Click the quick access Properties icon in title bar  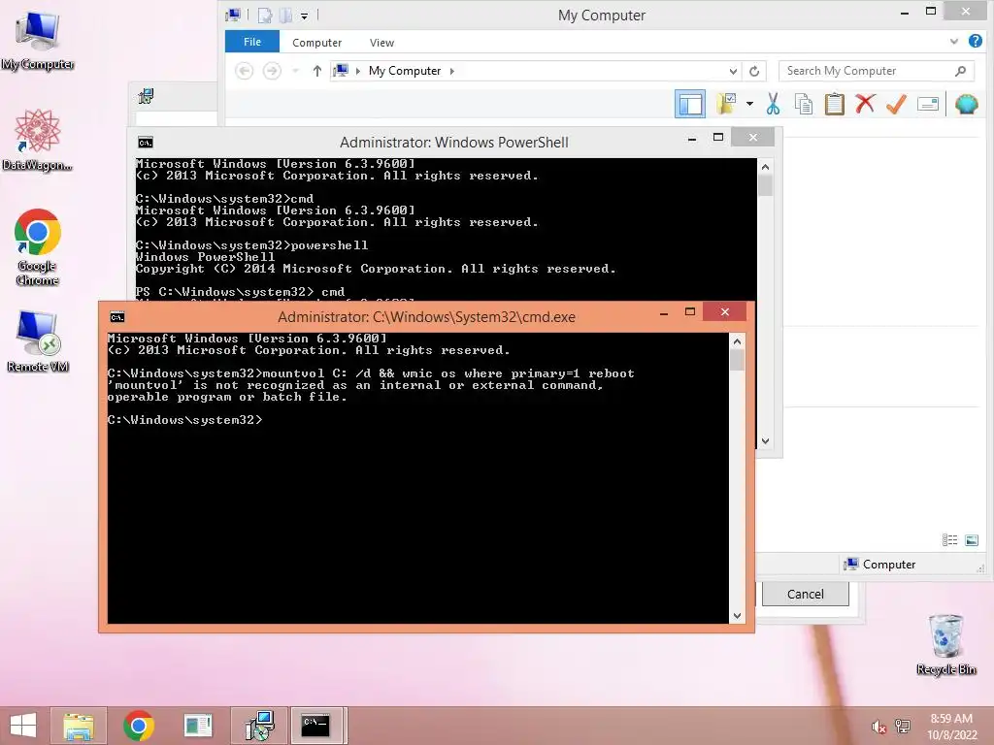click(265, 16)
